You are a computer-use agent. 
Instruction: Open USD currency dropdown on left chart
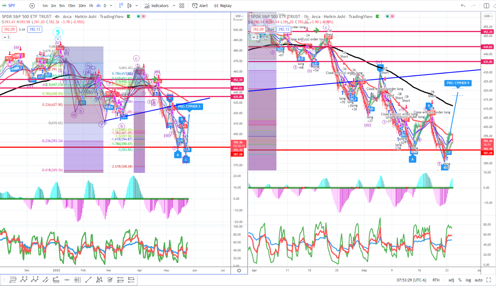pyautogui.click(x=239, y=16)
